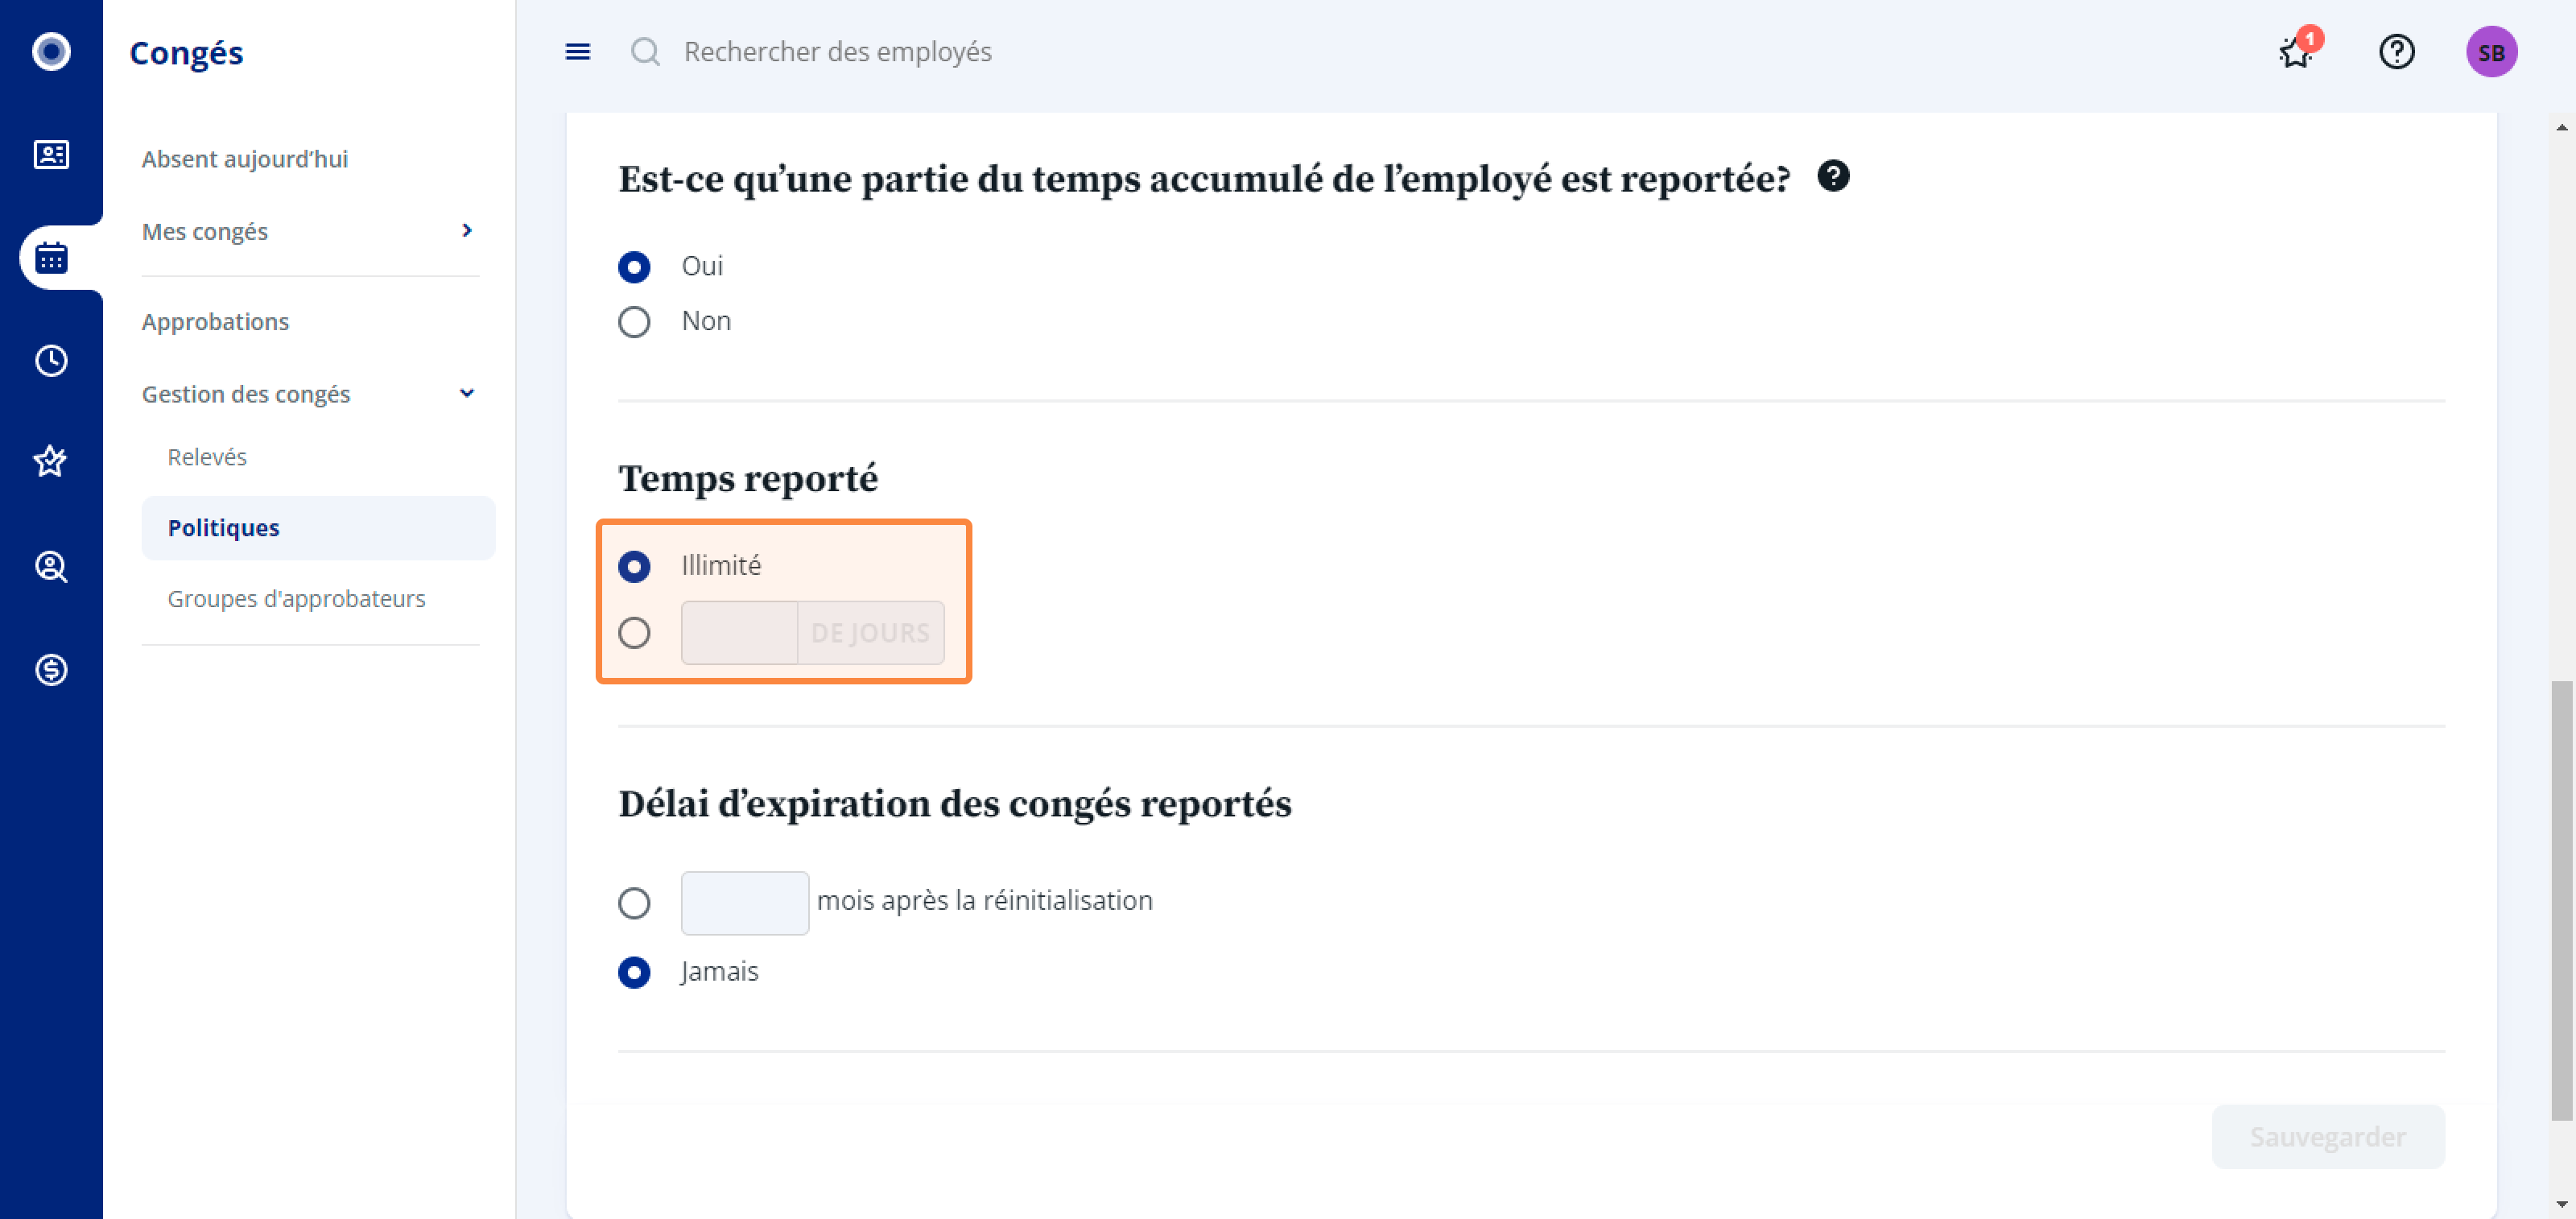Click the Congés module title

click(x=186, y=52)
